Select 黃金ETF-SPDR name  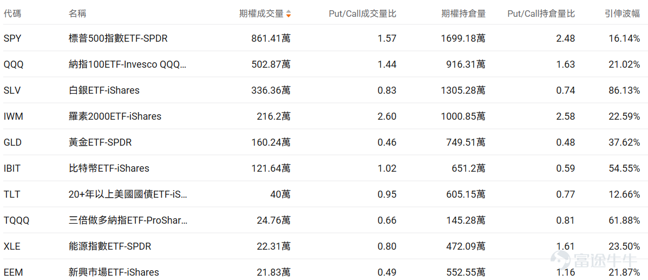tap(100, 142)
